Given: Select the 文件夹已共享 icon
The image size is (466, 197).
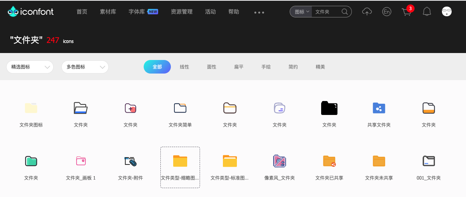Looking at the screenshot, I should (x=329, y=161).
